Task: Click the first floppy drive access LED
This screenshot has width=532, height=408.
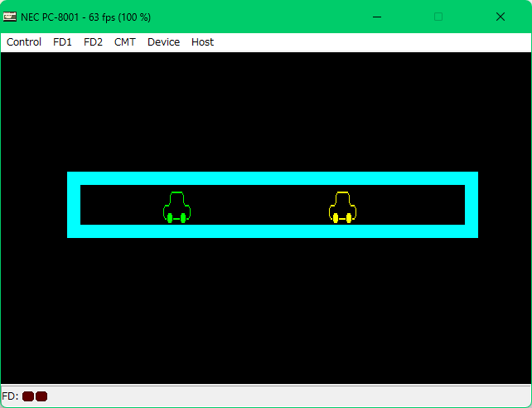Action: [28, 396]
